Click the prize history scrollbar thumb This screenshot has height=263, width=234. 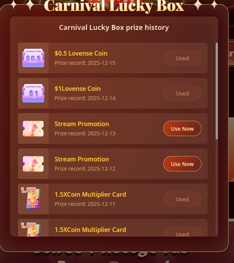(x=217, y=91)
